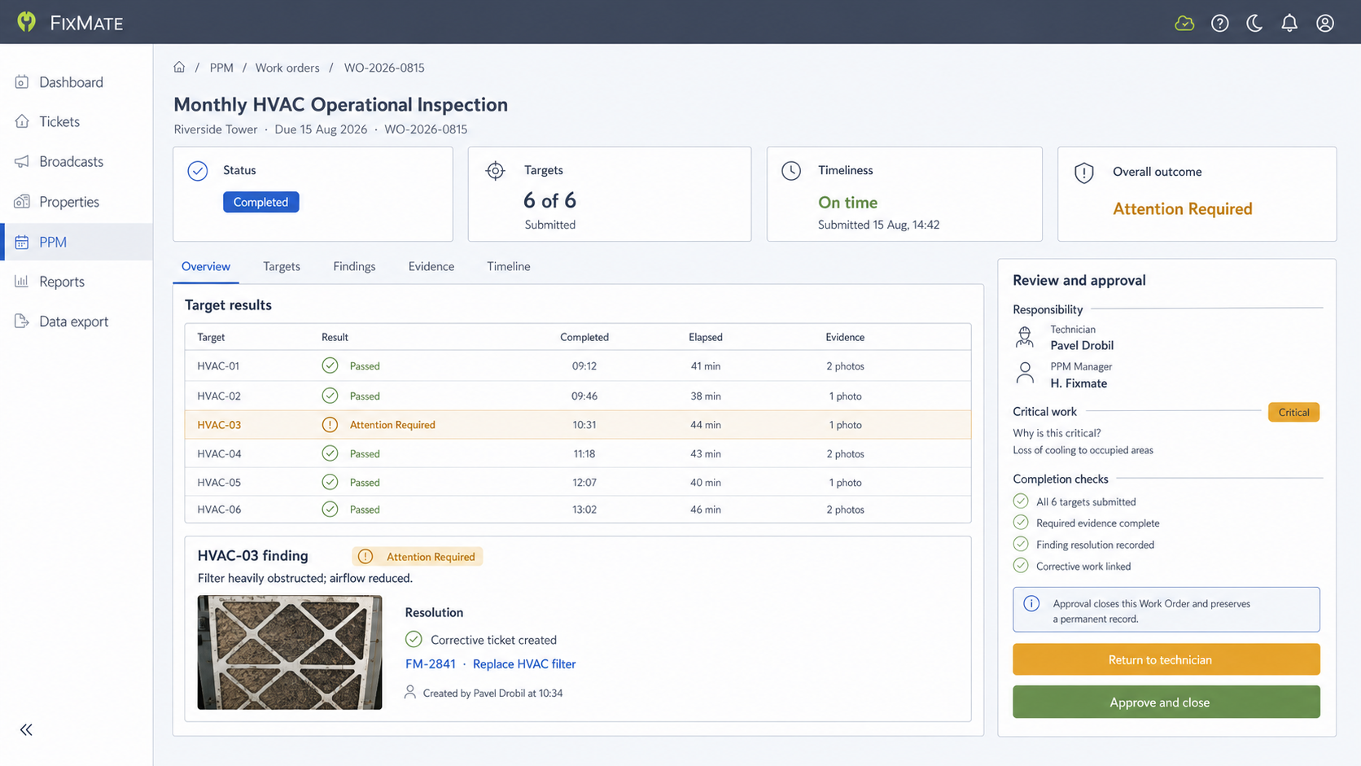The height and width of the screenshot is (766, 1361).
Task: Click the Properties sidebar icon
Action: tap(22, 201)
